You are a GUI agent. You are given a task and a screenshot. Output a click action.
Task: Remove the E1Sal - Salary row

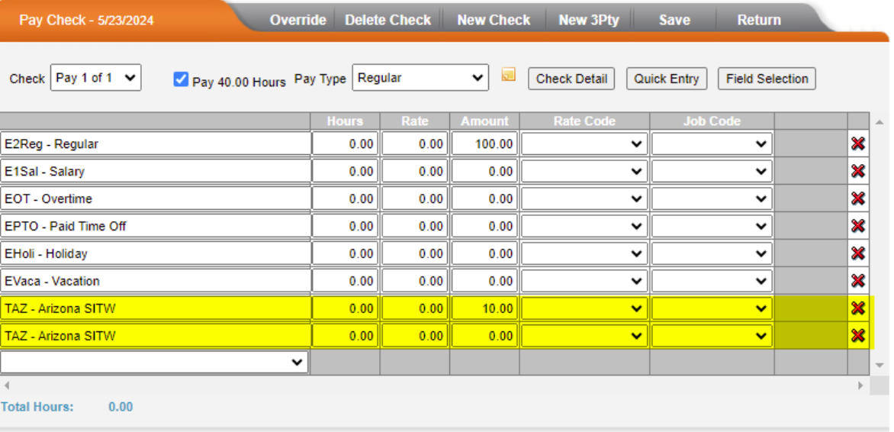[x=857, y=171]
